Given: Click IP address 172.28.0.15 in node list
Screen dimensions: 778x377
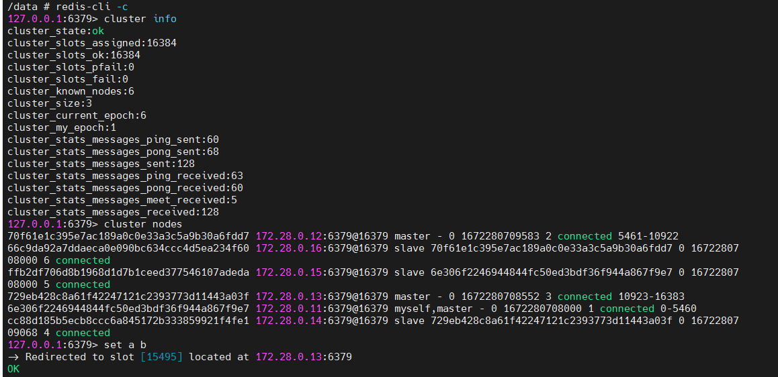Looking at the screenshot, I should pyautogui.click(x=290, y=272).
